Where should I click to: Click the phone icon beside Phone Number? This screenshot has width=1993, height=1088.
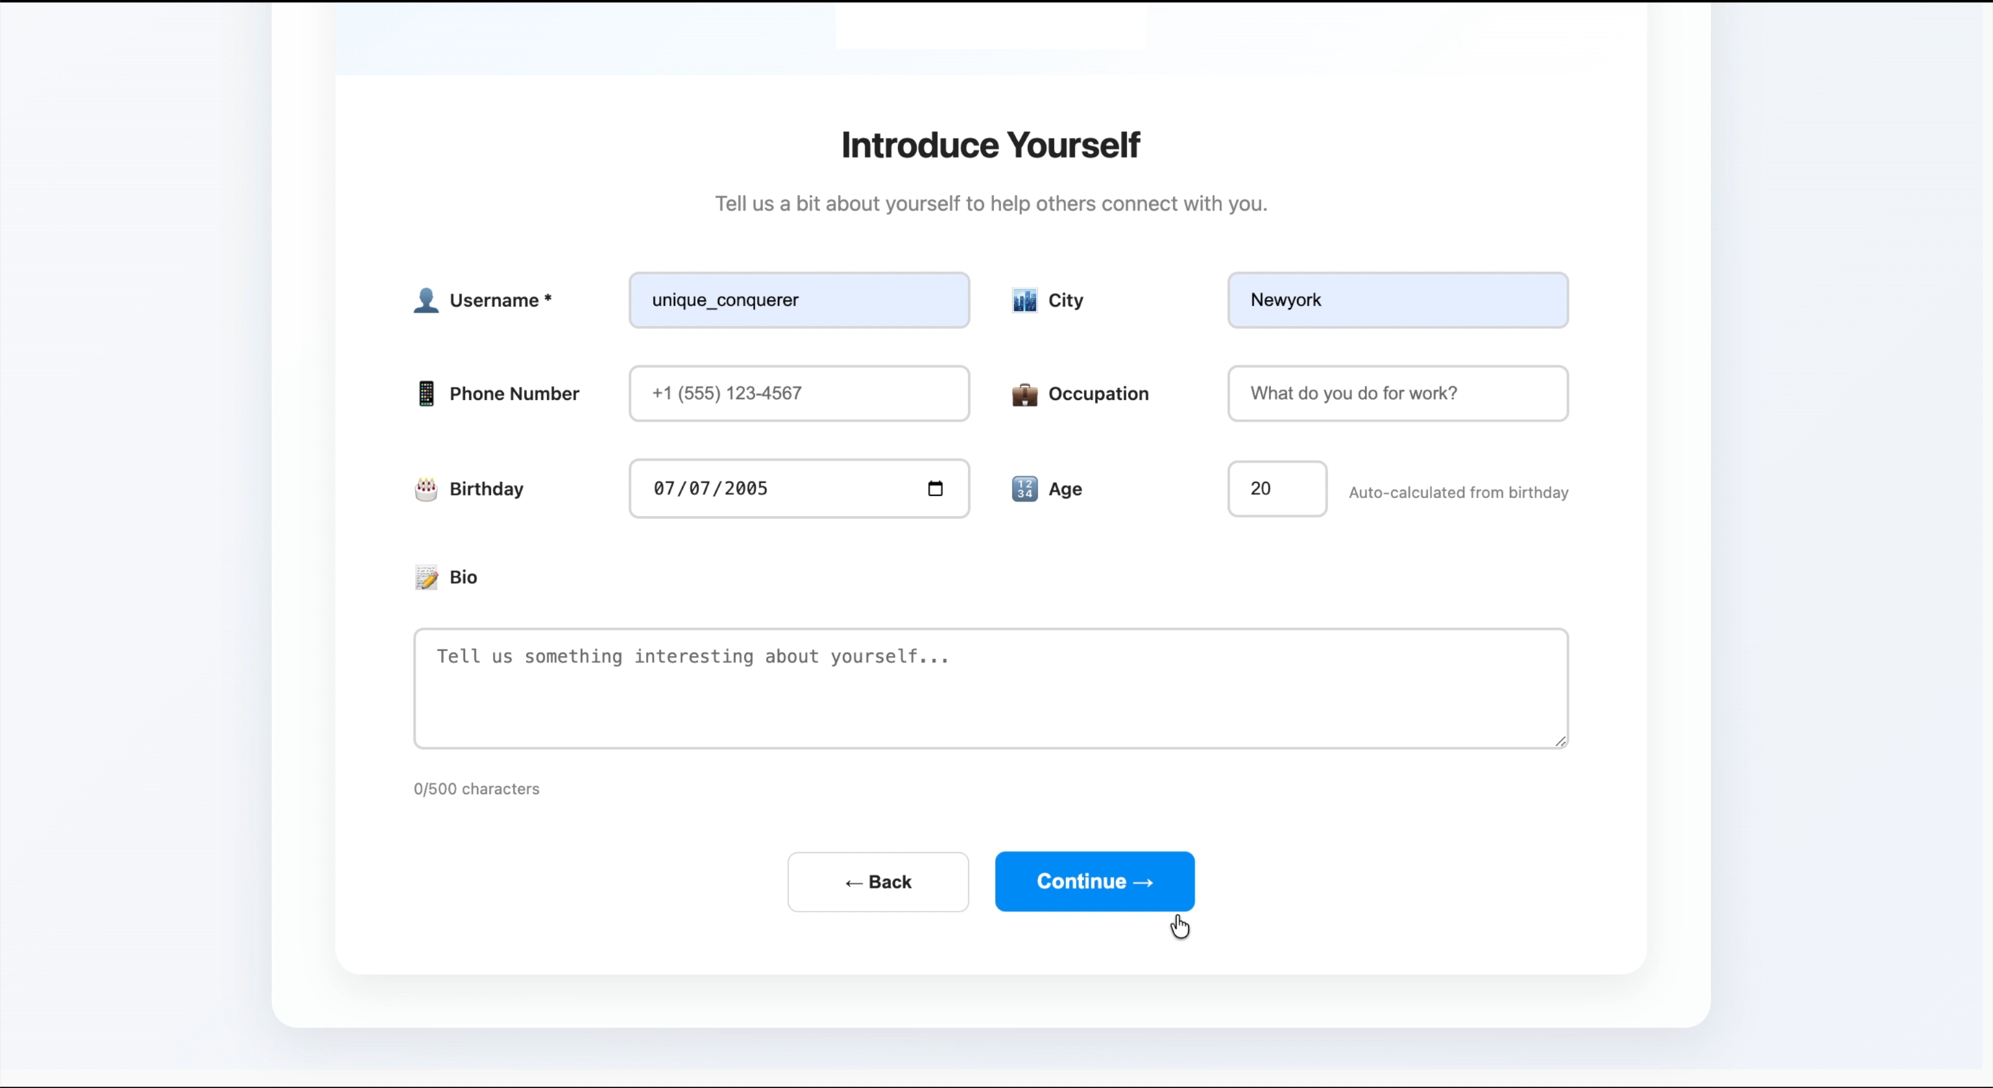pyautogui.click(x=426, y=394)
